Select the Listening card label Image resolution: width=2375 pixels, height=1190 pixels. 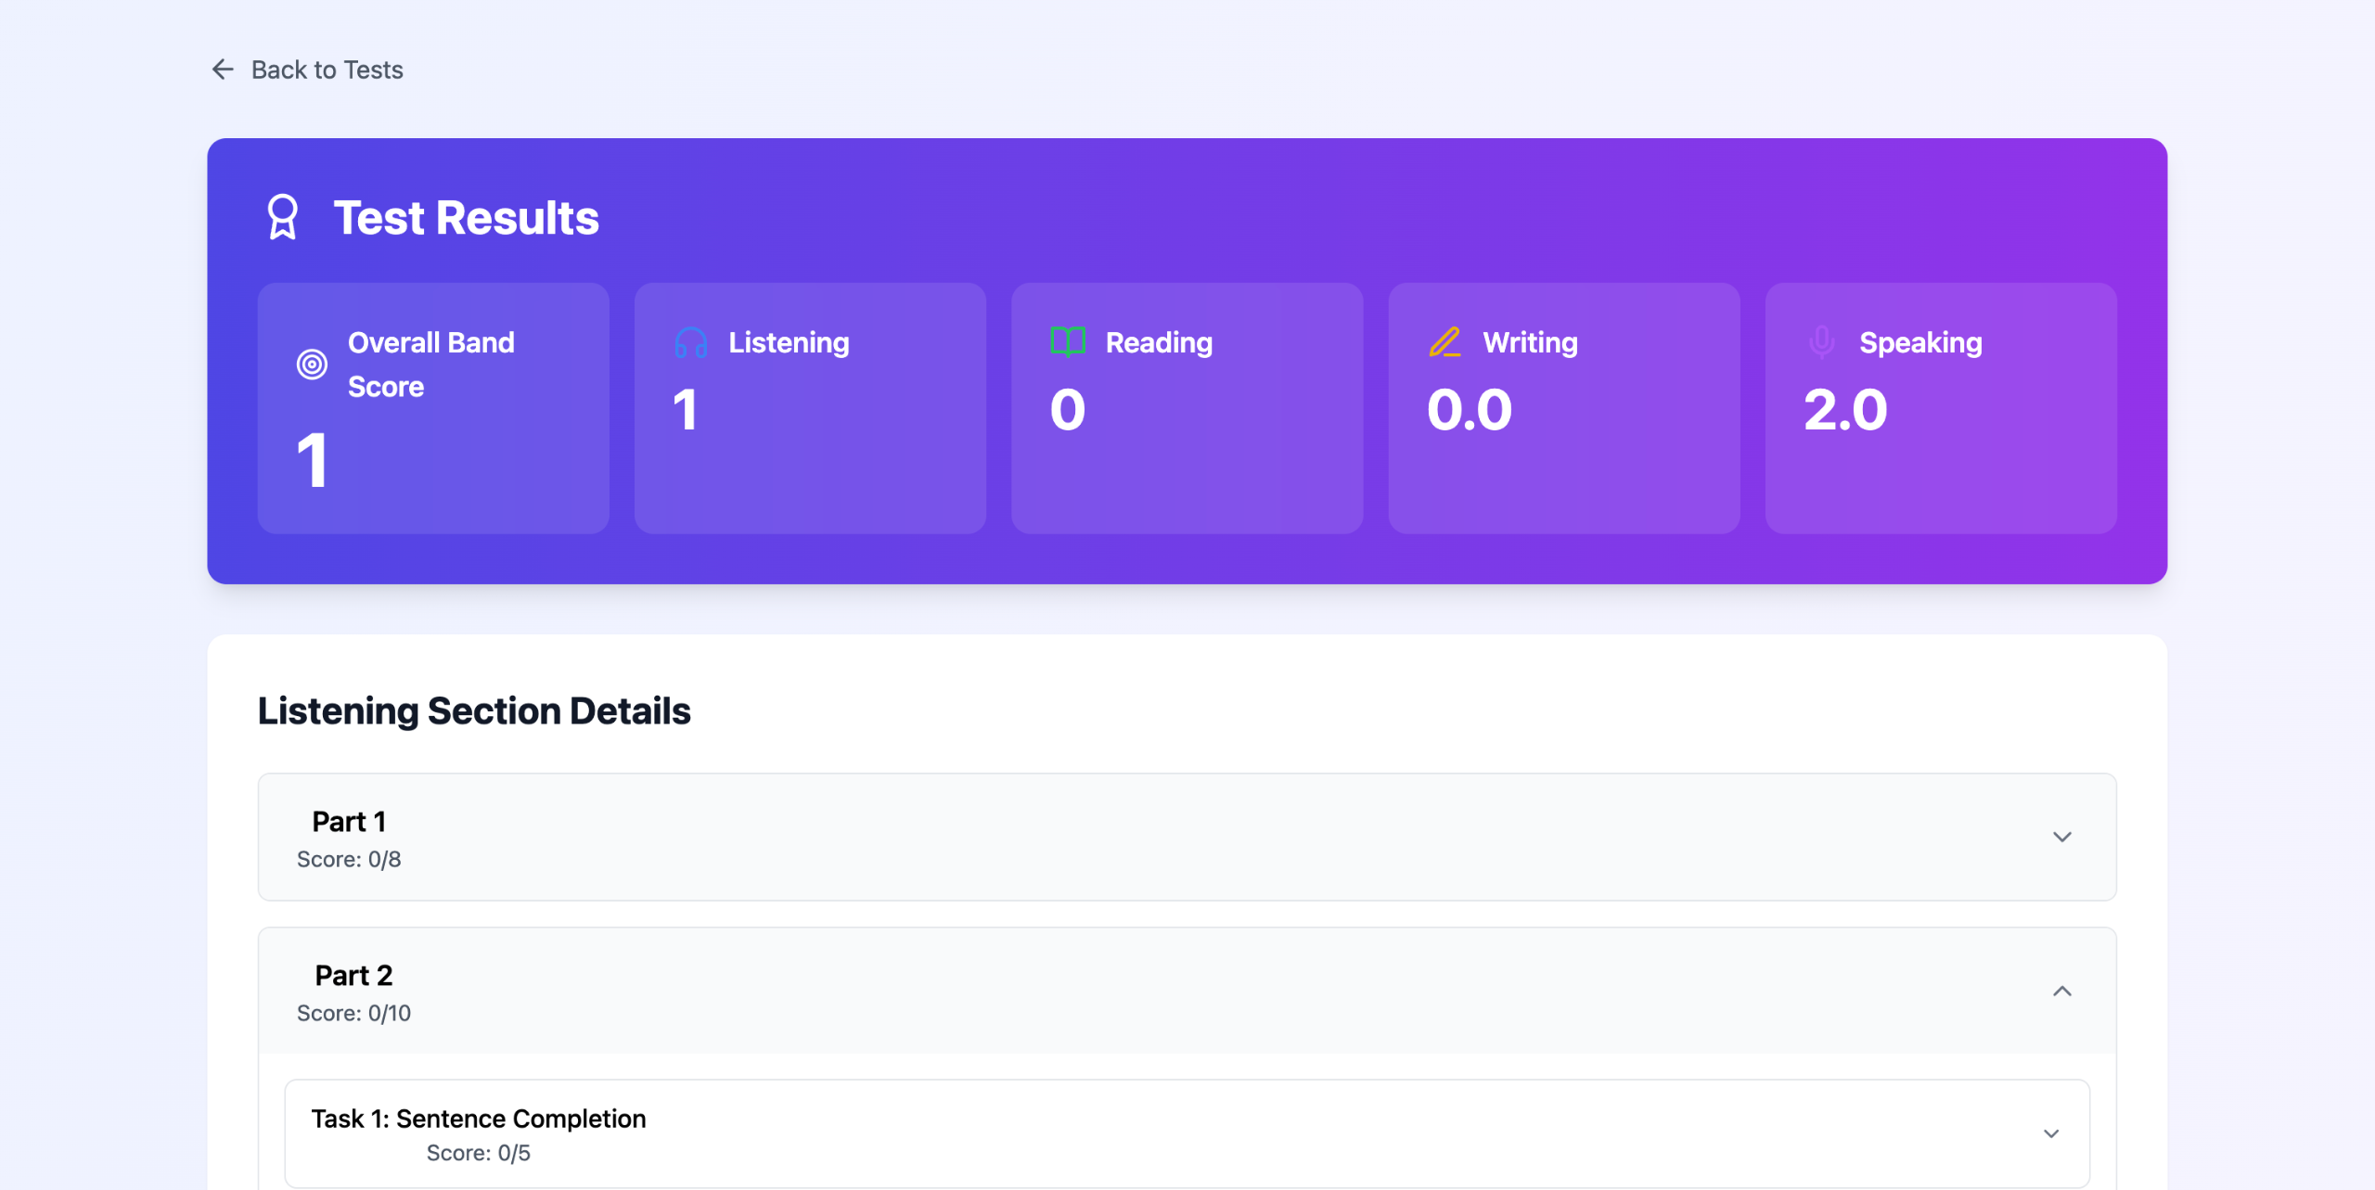[x=789, y=342]
